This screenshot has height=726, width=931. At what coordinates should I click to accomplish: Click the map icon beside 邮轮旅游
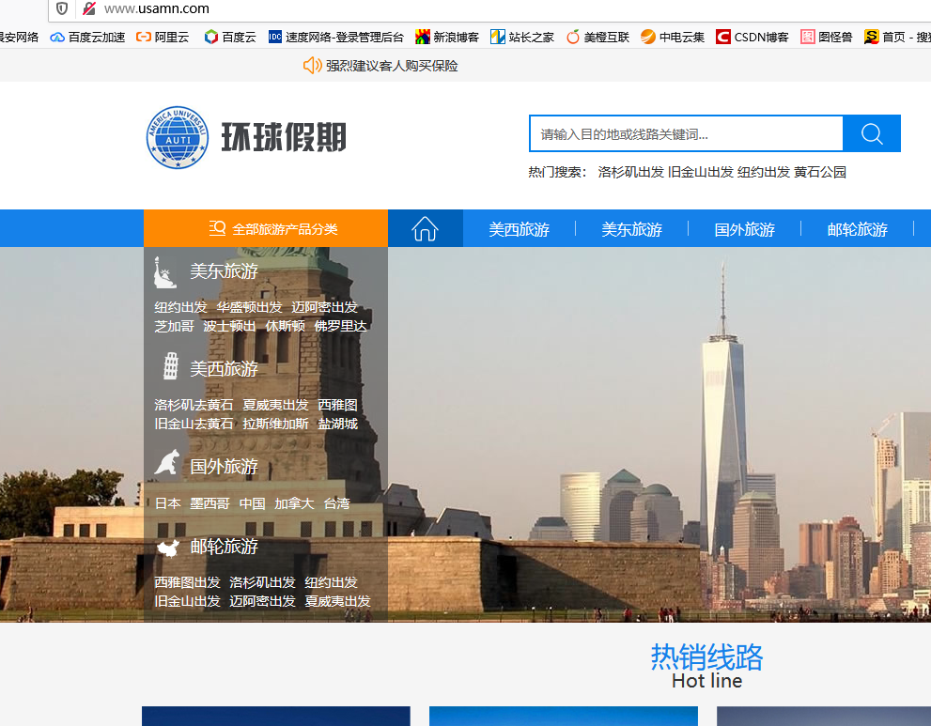(166, 547)
